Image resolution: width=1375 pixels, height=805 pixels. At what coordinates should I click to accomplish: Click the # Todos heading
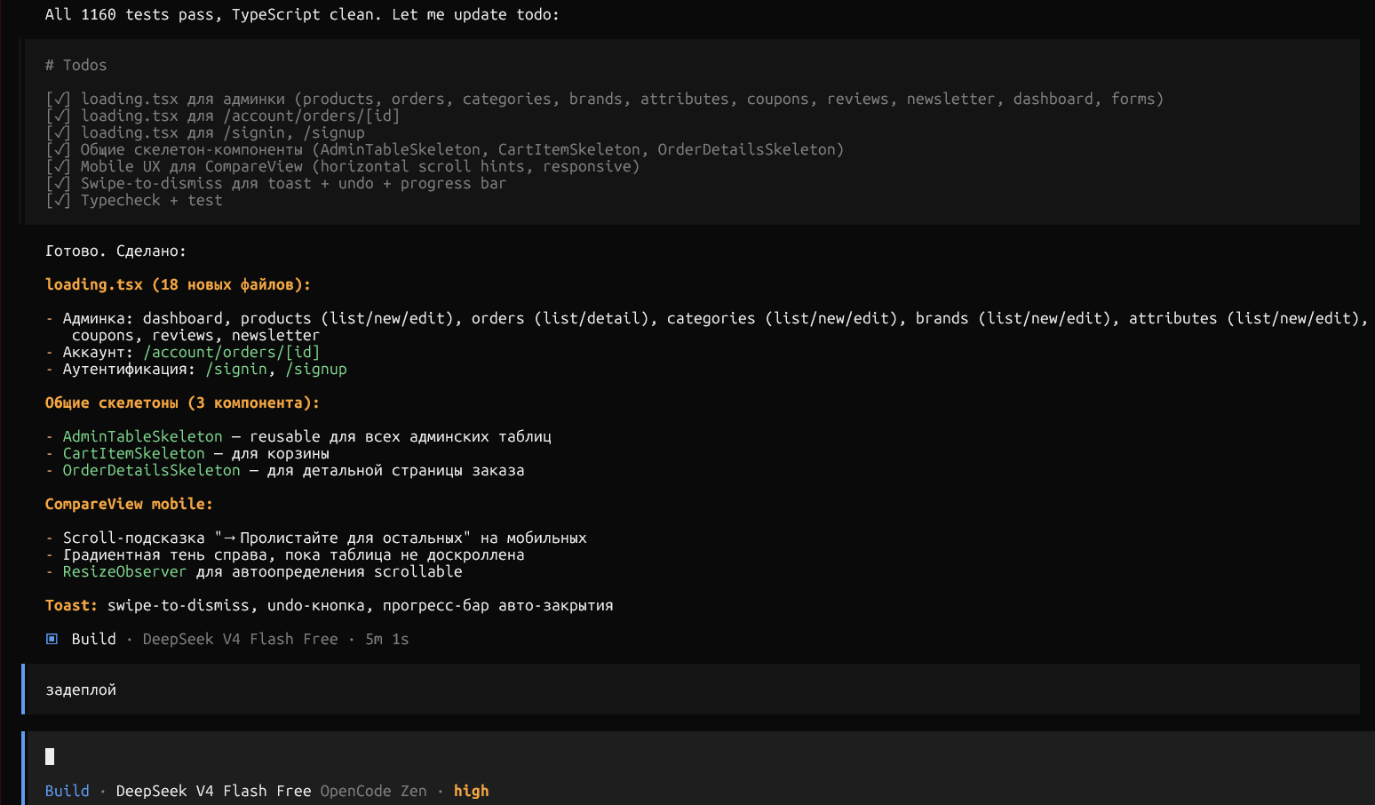(76, 65)
